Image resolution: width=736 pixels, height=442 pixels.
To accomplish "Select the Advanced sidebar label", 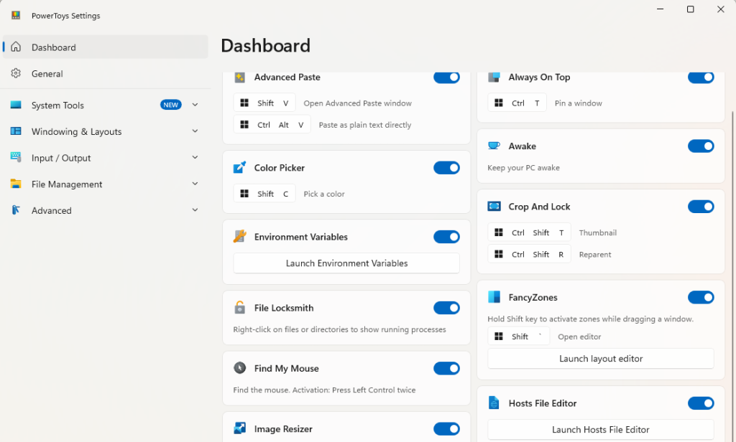I will coord(52,210).
